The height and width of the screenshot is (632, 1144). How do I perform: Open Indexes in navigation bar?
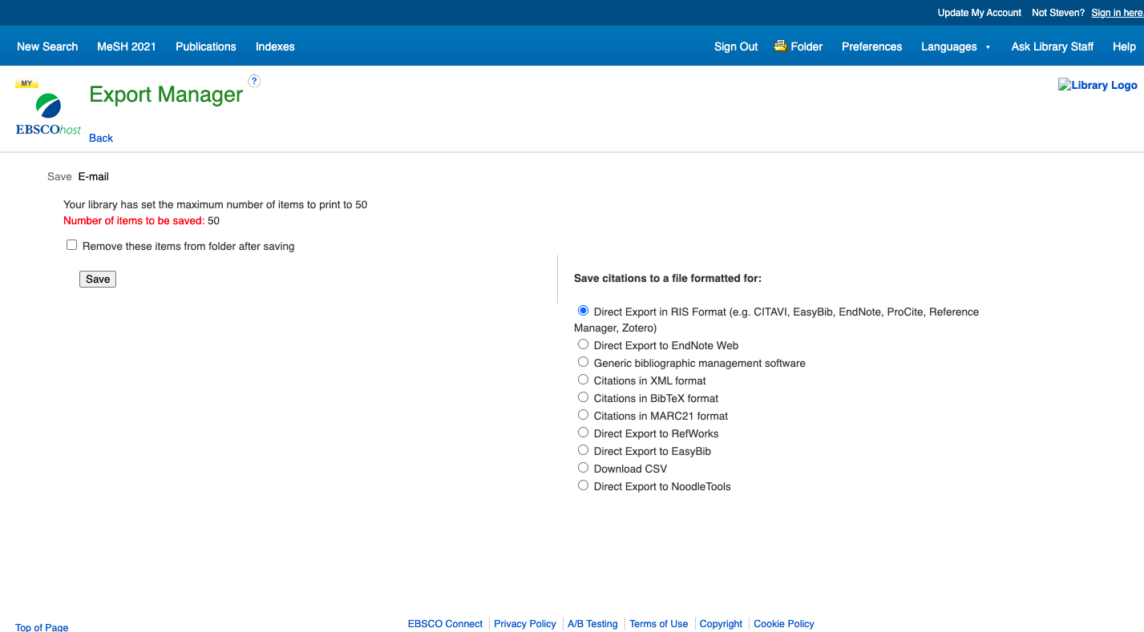[275, 46]
